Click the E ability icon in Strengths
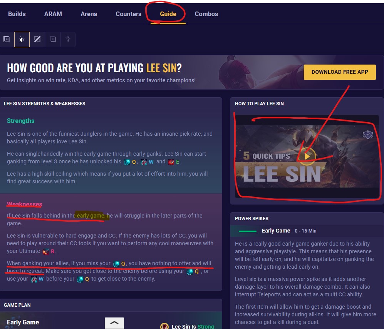Screen dimensions: 384x329 (171, 162)
